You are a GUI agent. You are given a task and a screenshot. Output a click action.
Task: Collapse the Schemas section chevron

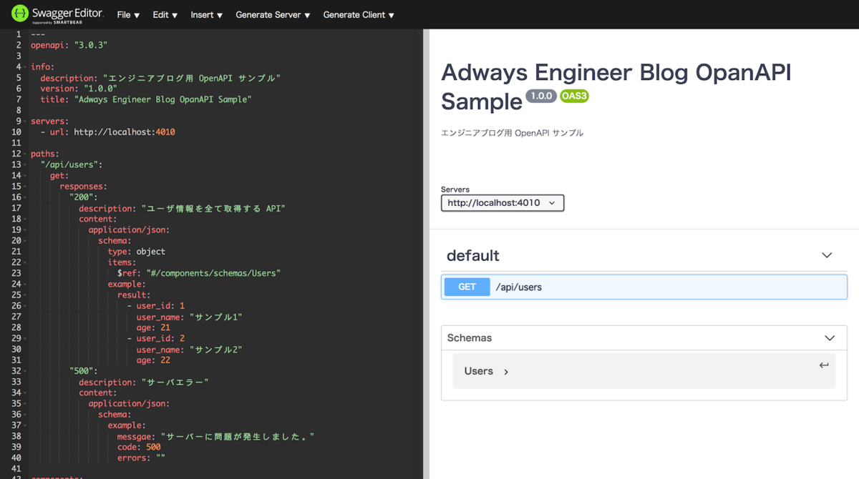click(830, 338)
